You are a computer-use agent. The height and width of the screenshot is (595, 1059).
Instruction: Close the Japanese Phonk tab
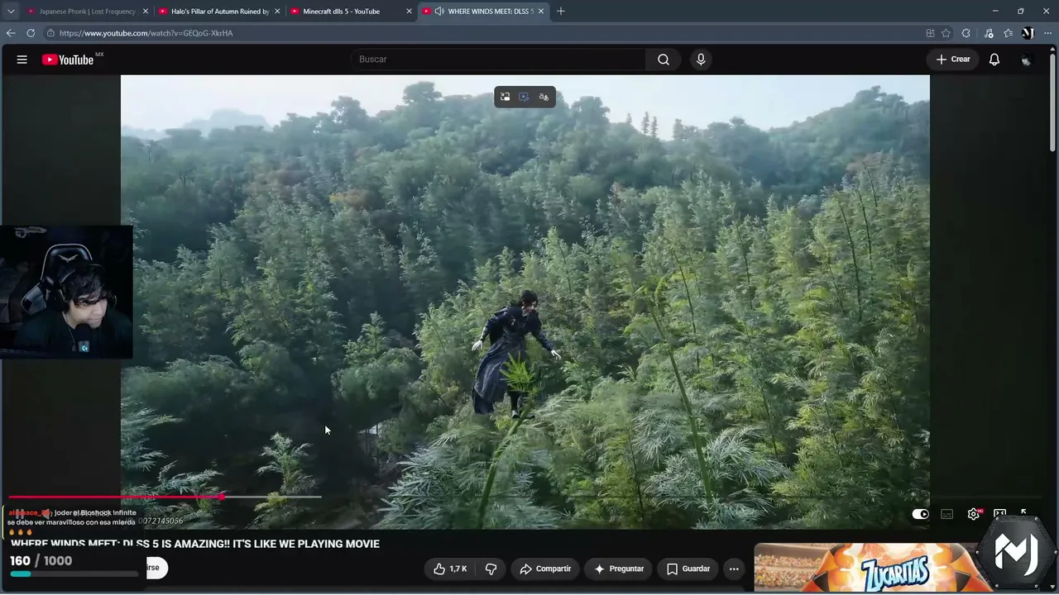(145, 12)
